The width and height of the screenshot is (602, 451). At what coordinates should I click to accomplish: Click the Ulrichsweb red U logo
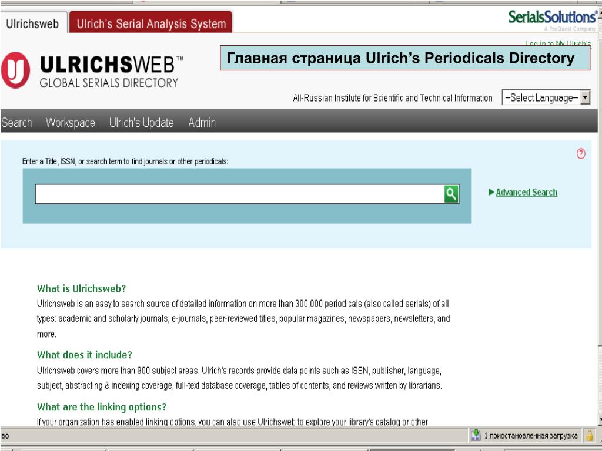[x=15, y=70]
